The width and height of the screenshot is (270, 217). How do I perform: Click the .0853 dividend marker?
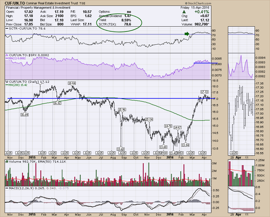pos(180,153)
